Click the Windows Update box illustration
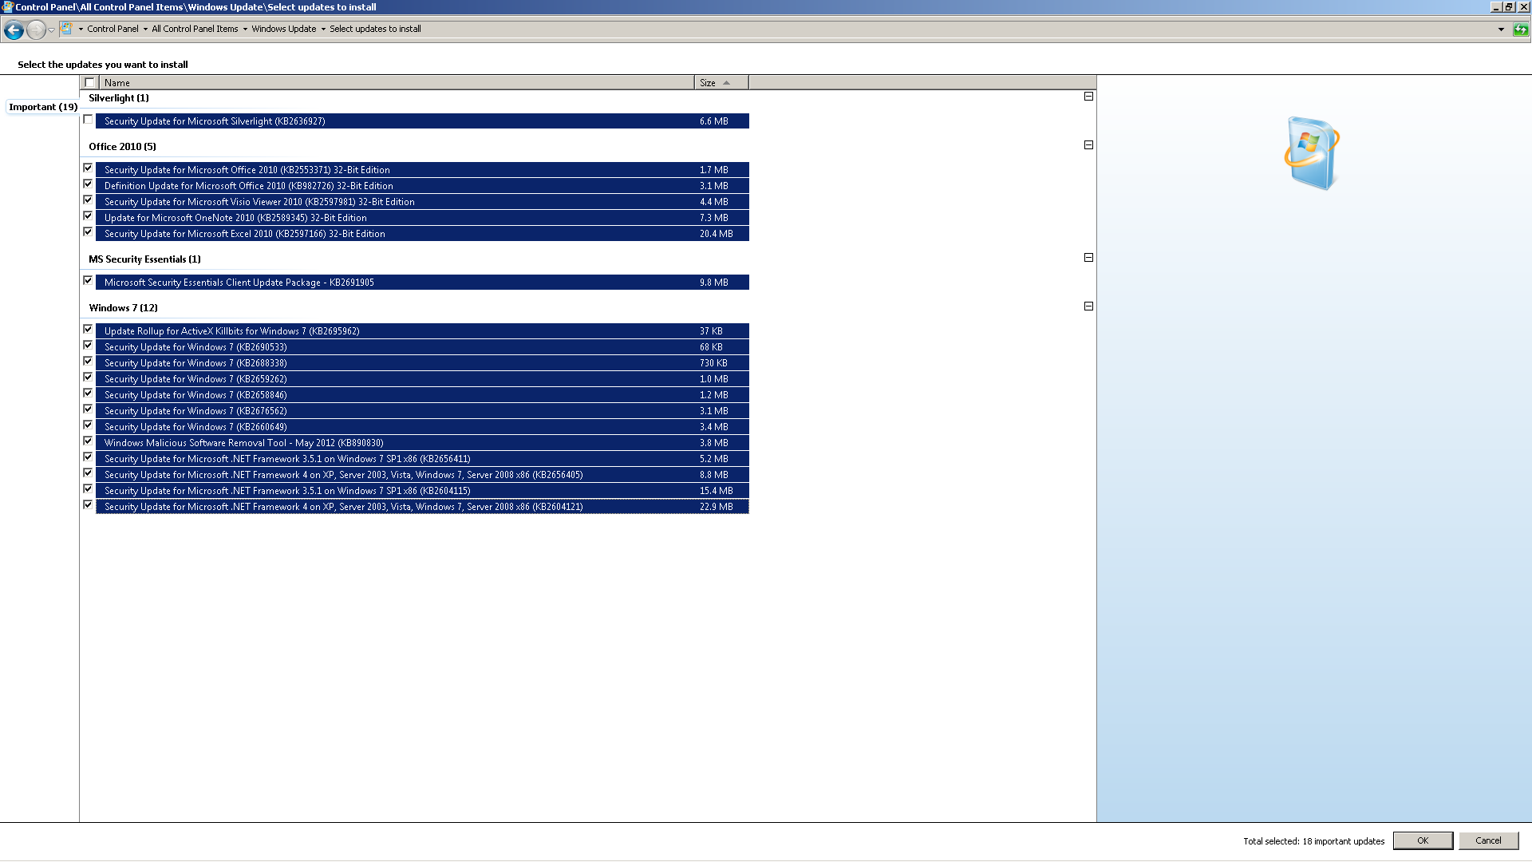The image size is (1532, 862). point(1312,153)
